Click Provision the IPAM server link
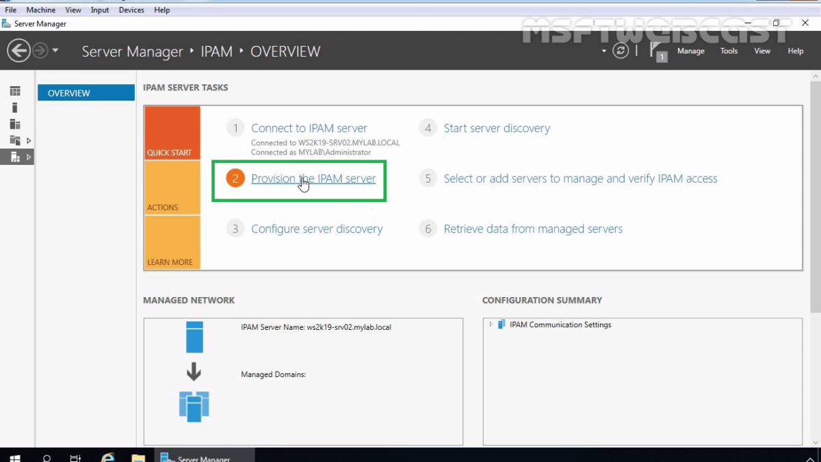The width and height of the screenshot is (821, 462). (313, 179)
